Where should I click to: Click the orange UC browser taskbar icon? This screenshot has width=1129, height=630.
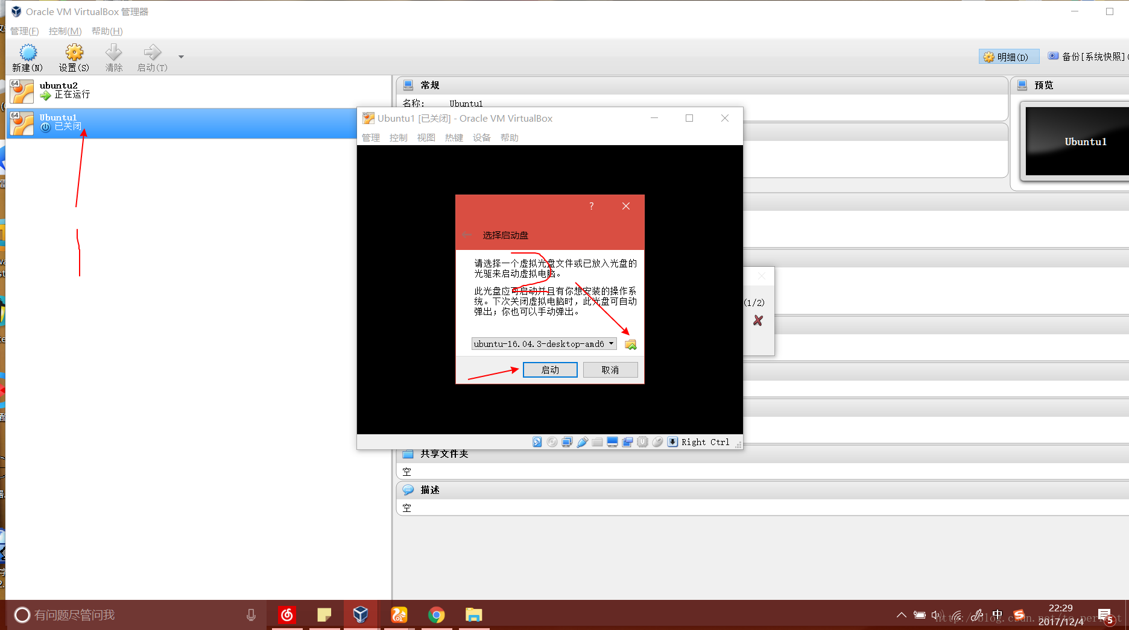399,615
